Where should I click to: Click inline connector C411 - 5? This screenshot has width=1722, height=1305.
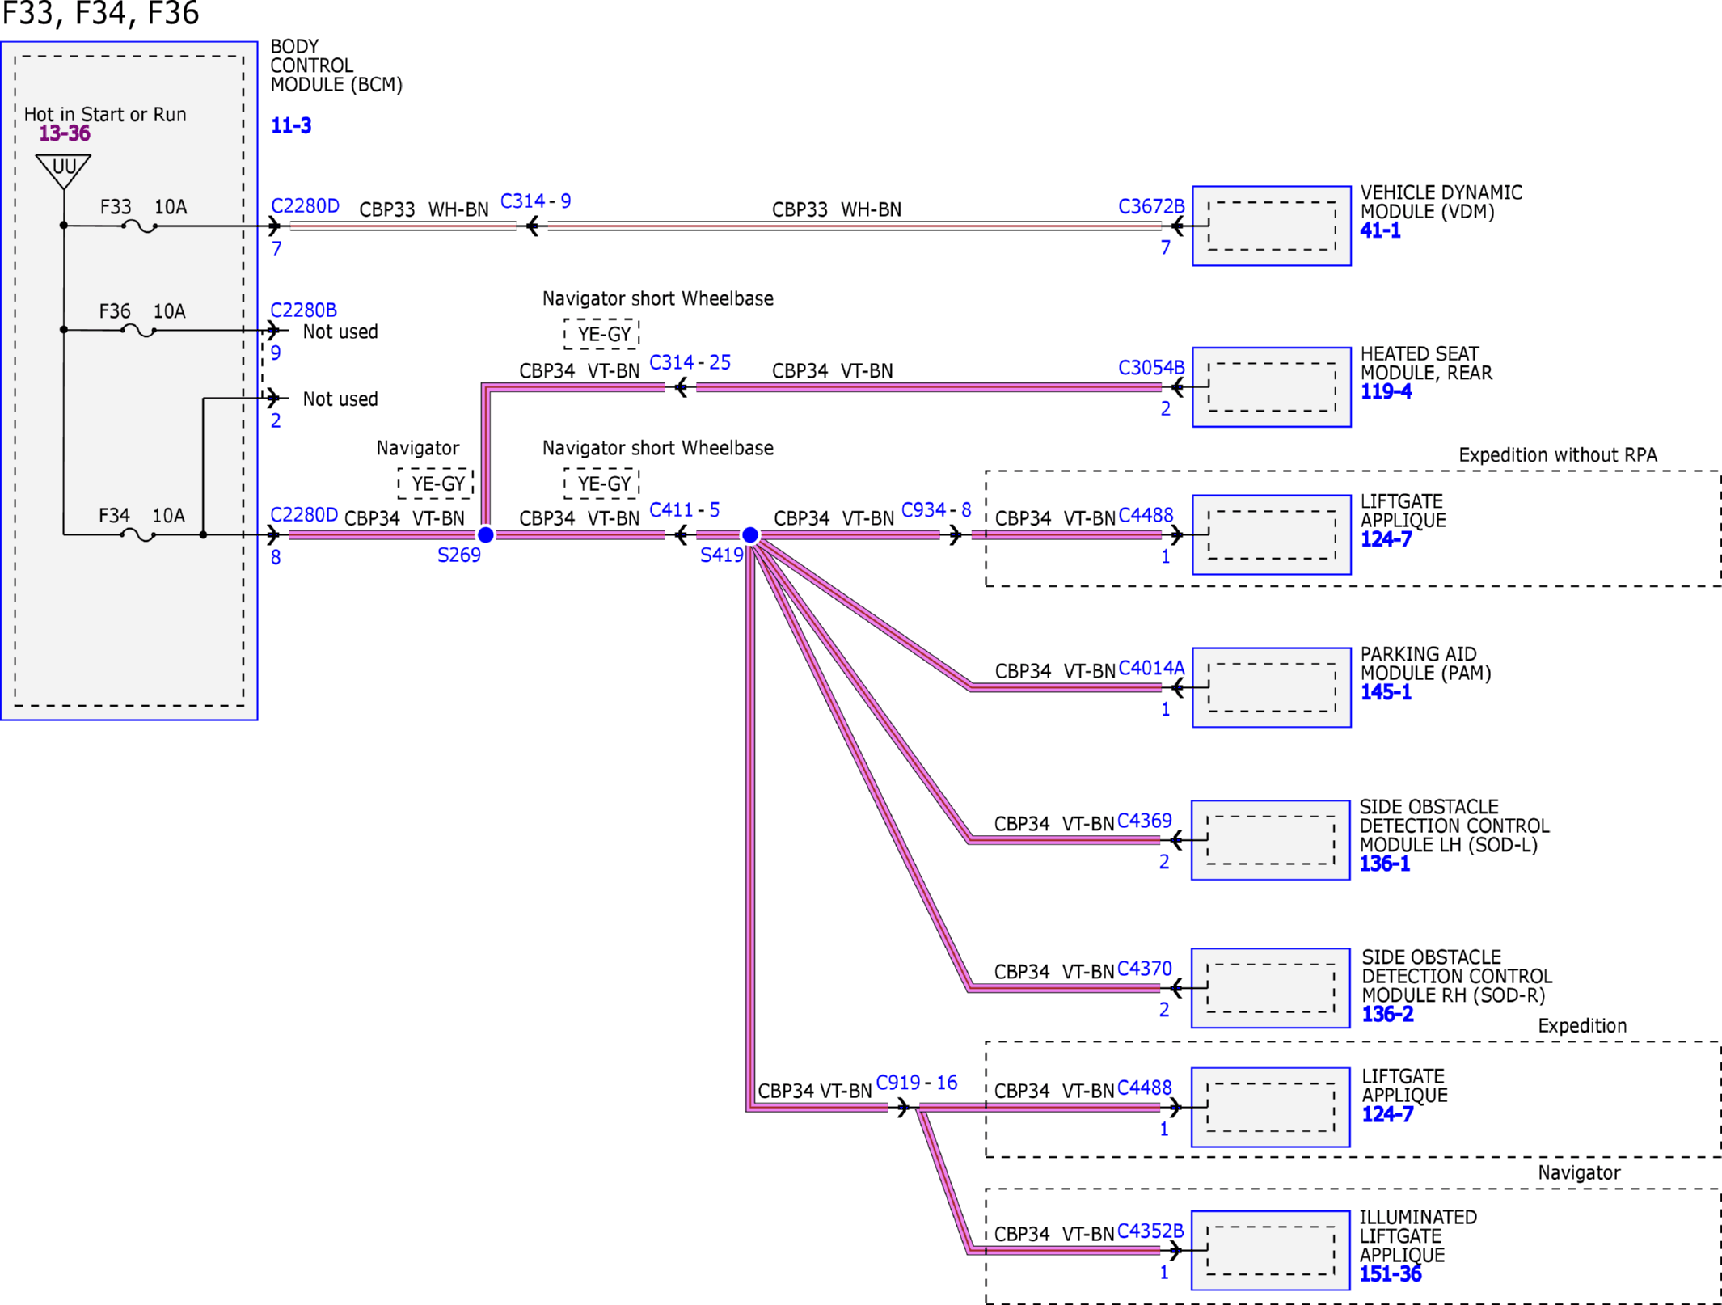point(684,510)
